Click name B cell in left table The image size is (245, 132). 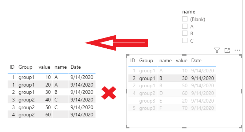(x=56, y=92)
